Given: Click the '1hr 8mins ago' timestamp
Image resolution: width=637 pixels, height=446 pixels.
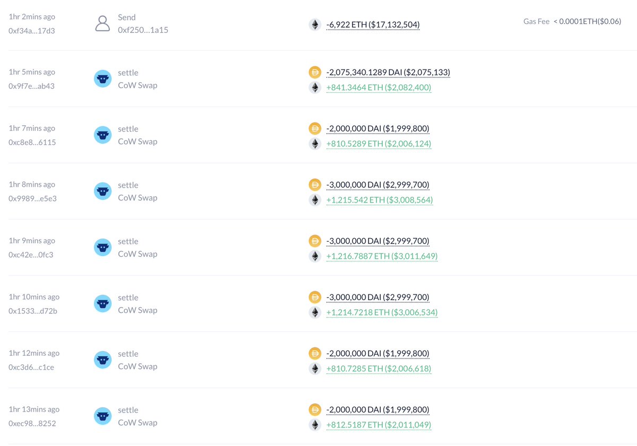Looking at the screenshot, I should click(x=32, y=185).
